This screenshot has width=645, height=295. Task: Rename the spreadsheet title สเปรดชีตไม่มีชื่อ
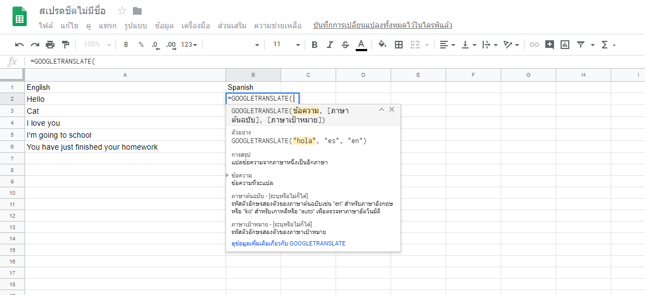(72, 11)
